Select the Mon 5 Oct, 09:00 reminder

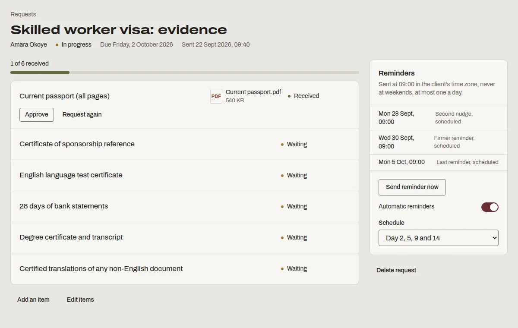click(439, 162)
